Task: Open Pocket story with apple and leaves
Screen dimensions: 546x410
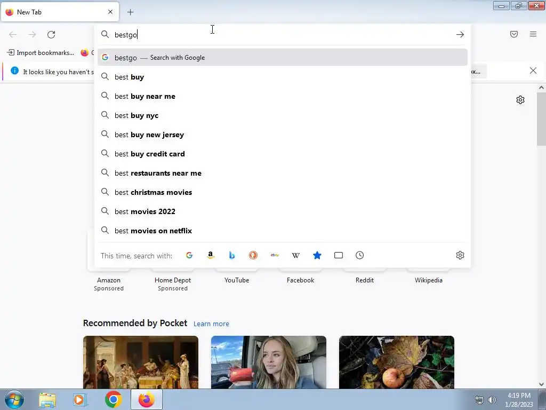Action: (397, 362)
